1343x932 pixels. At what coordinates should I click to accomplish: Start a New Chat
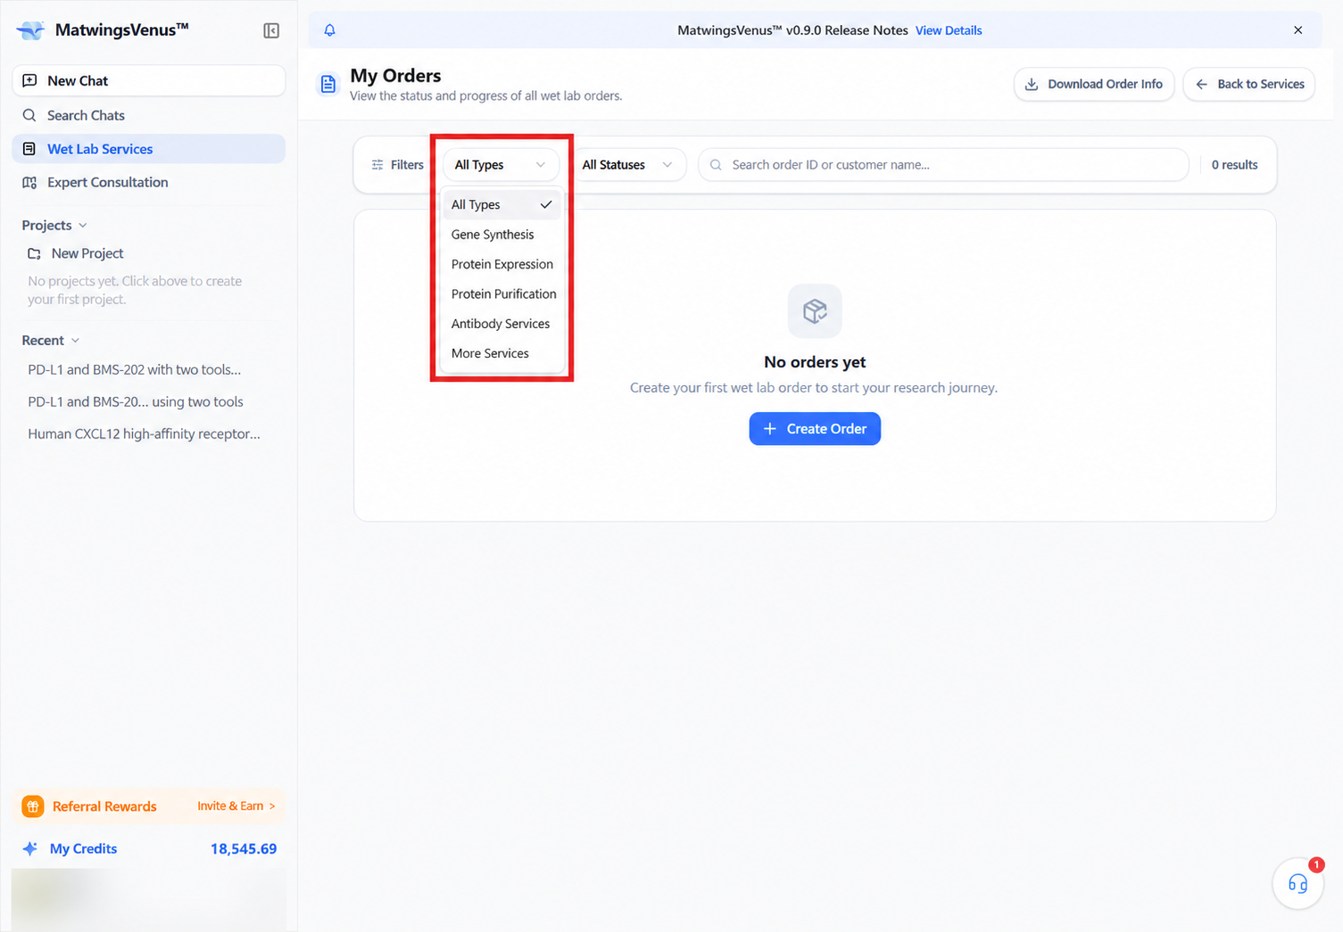pyautogui.click(x=149, y=80)
